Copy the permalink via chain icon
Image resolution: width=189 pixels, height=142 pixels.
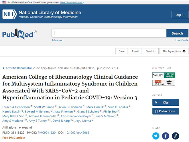point(175,136)
